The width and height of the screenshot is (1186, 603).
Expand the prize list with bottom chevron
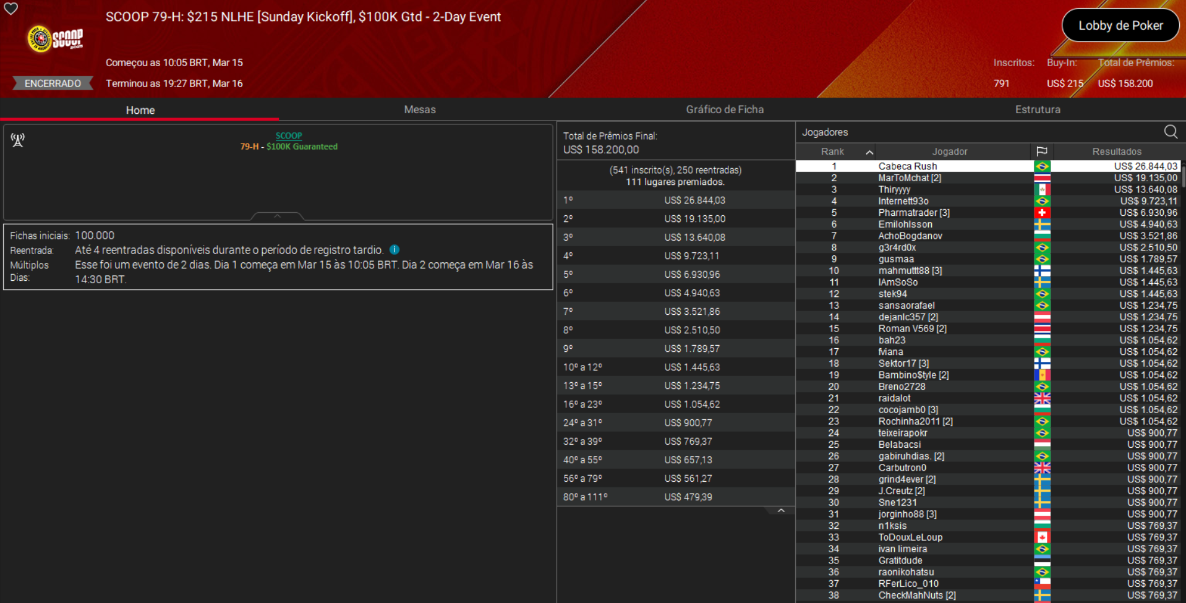pyautogui.click(x=781, y=510)
